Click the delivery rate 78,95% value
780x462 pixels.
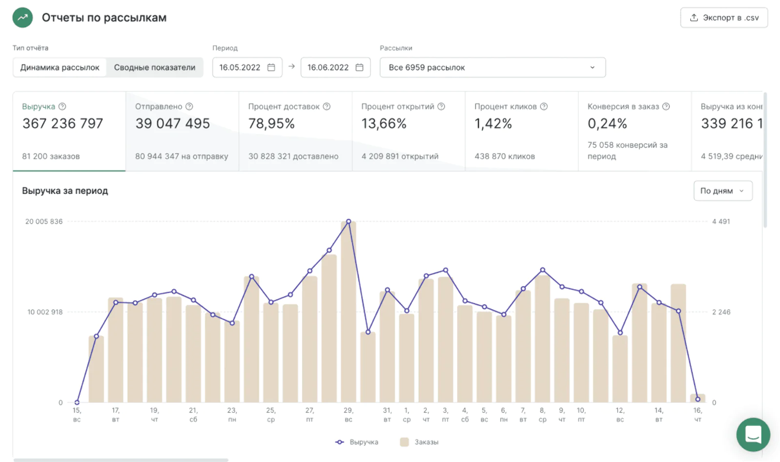pos(271,124)
